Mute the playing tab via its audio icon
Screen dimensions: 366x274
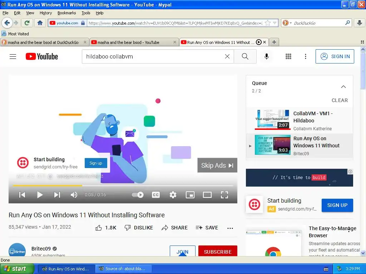[259, 42]
